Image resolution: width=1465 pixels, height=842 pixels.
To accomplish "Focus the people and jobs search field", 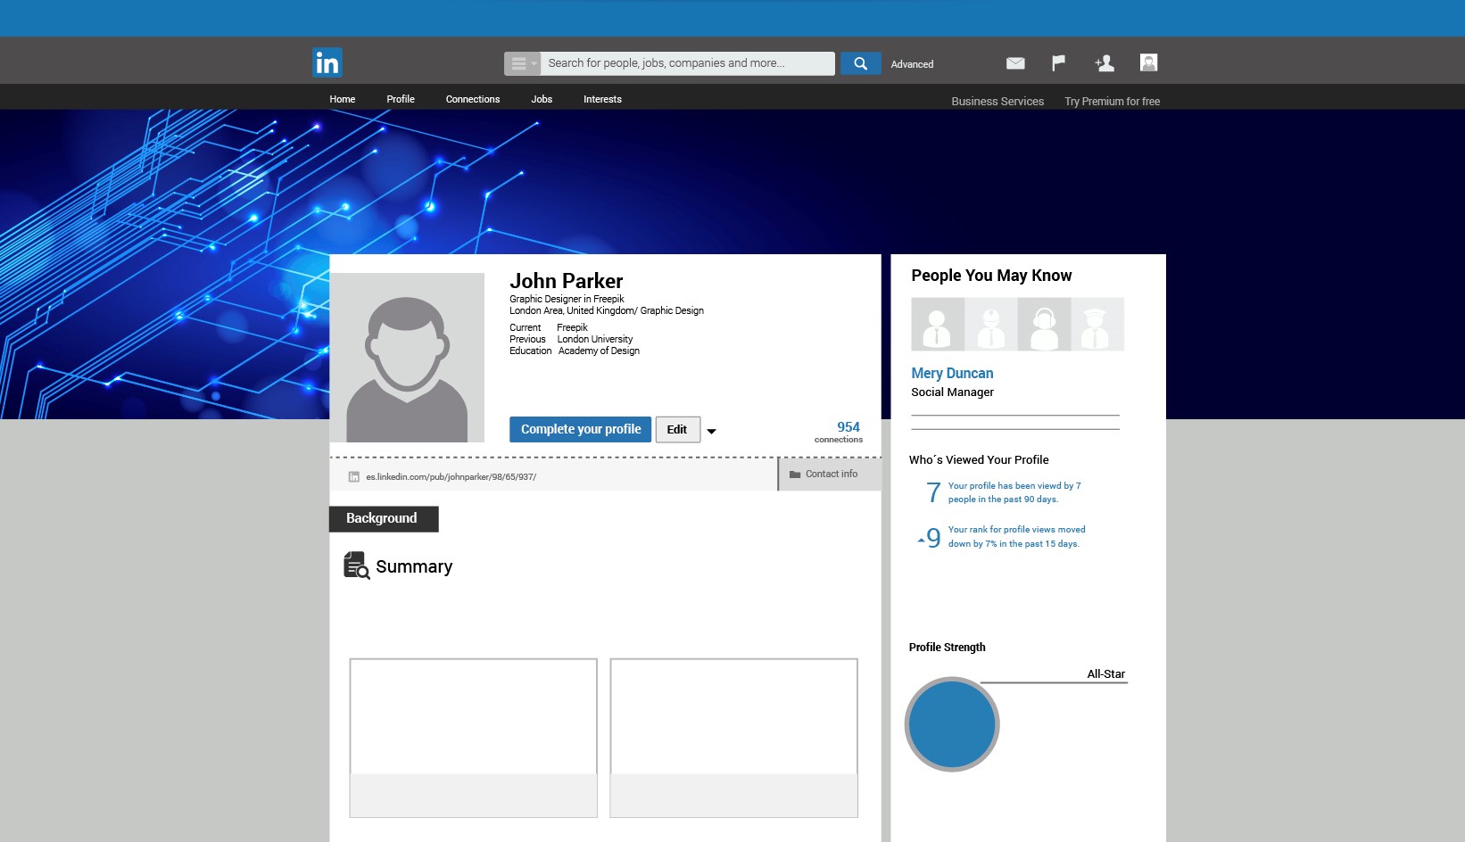I will 687,63.
